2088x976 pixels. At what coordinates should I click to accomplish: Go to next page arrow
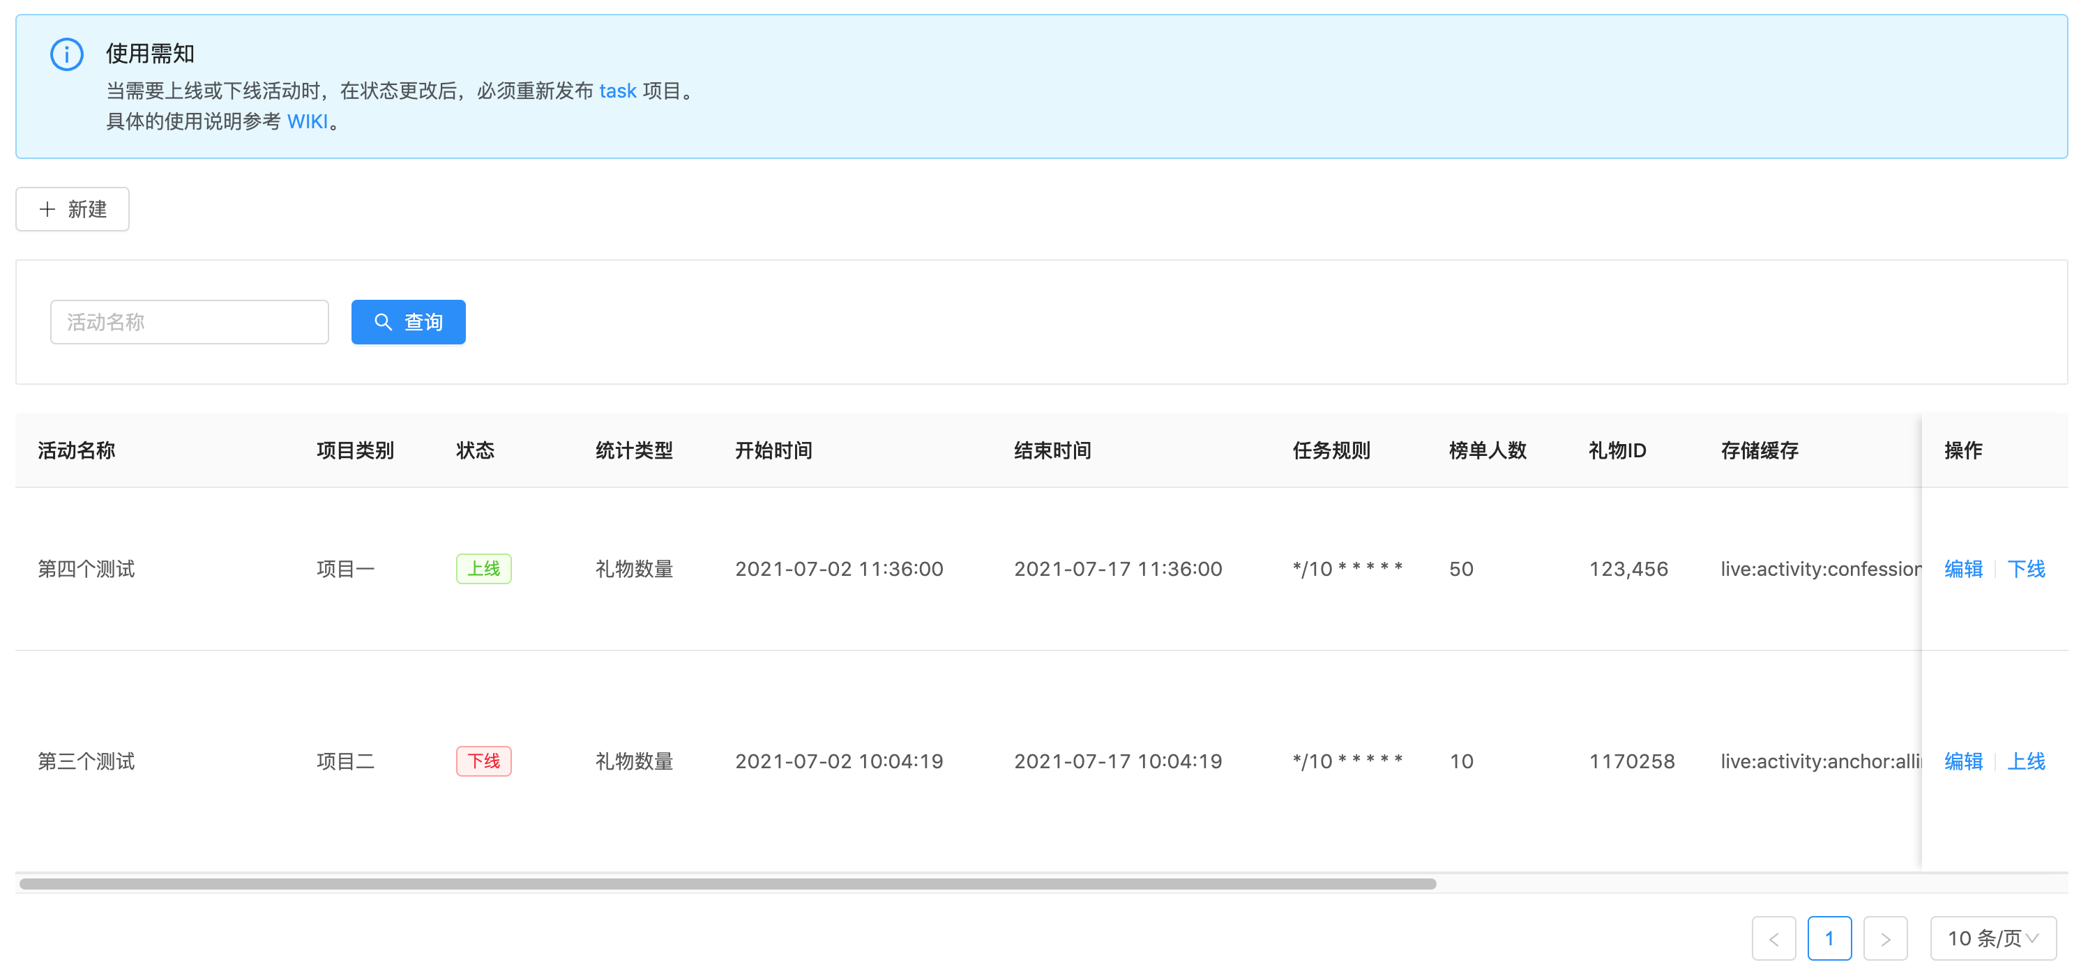pyautogui.click(x=1885, y=939)
